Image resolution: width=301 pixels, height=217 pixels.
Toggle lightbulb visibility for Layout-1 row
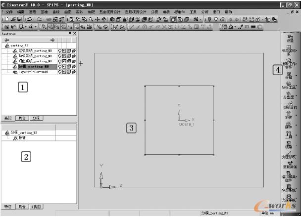[x=60, y=72]
